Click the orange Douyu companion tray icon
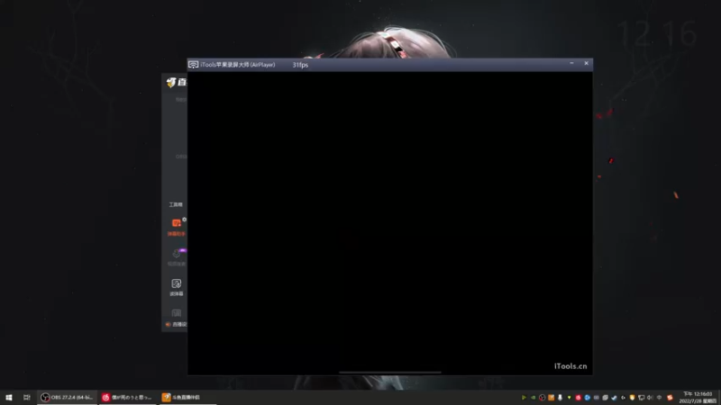This screenshot has height=405, width=721. point(552,398)
